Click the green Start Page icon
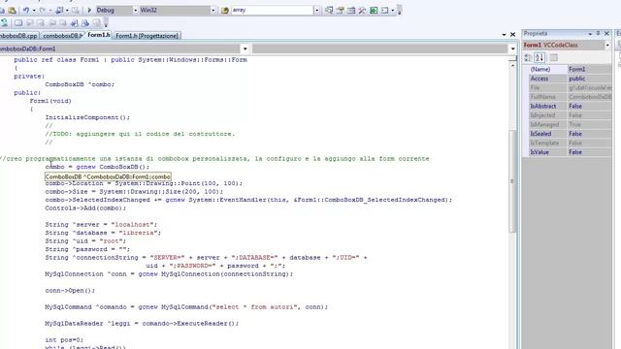 click(x=374, y=11)
